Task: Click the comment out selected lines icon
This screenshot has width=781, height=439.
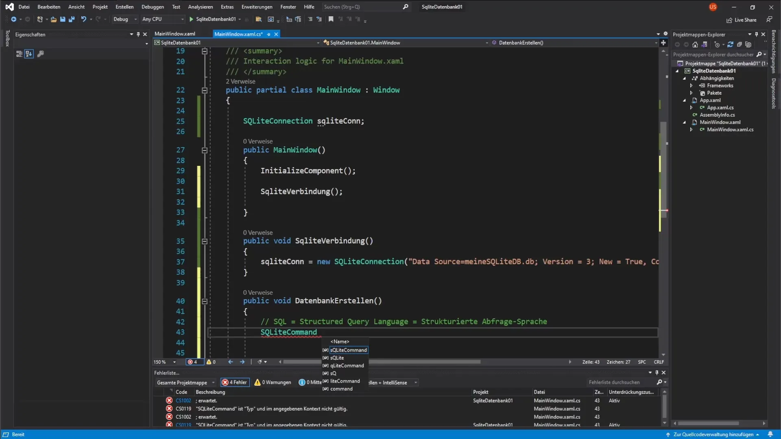Action: (310, 19)
